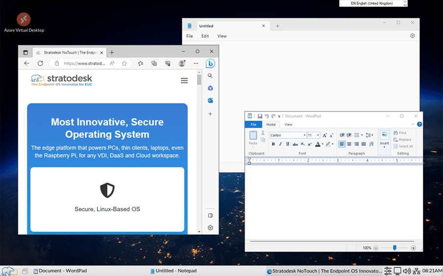Save the WordPad document with the floppy icon
Viewport: 443px width, 276px height.
click(260, 116)
